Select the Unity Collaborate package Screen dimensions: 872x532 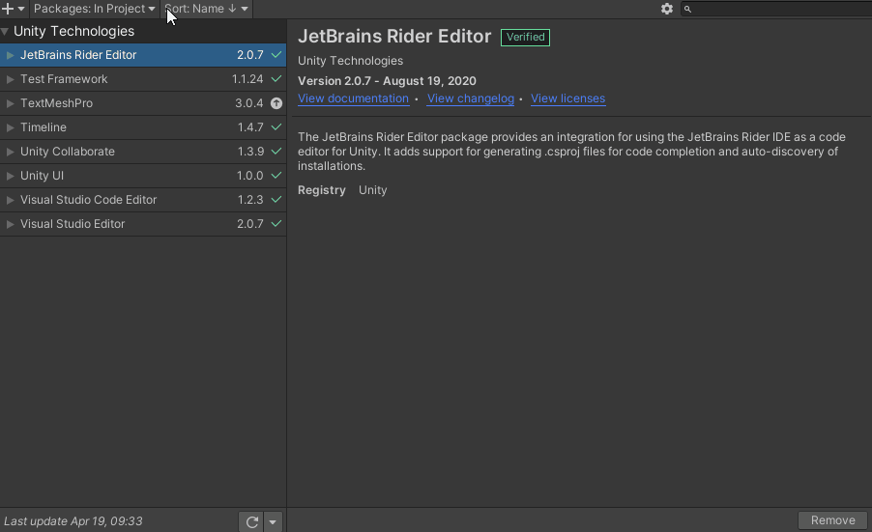(68, 152)
